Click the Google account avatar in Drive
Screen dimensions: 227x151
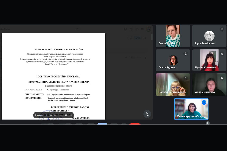point(149,29)
